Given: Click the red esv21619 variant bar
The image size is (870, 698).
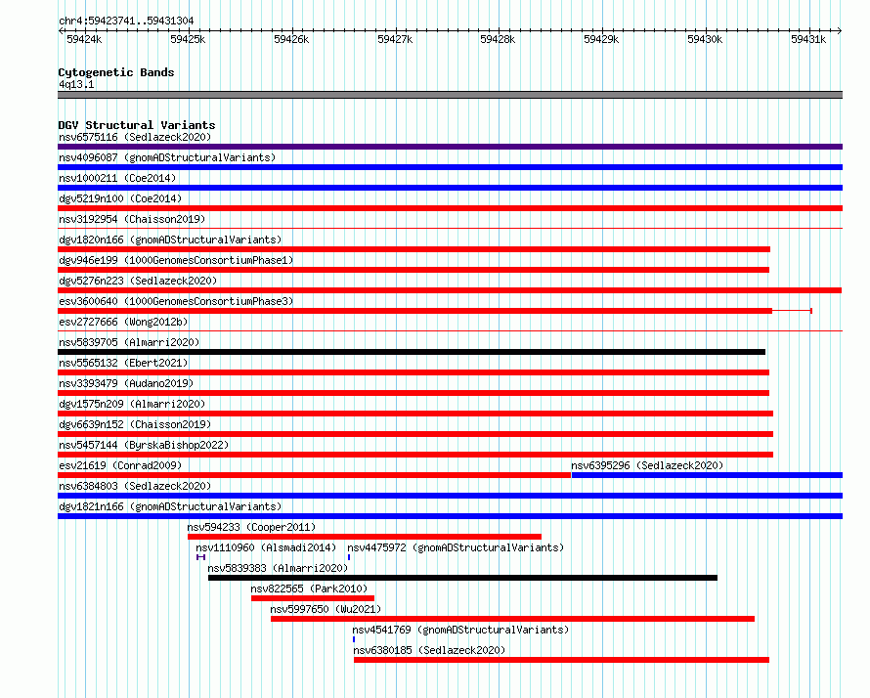Looking at the screenshot, I should (x=315, y=475).
